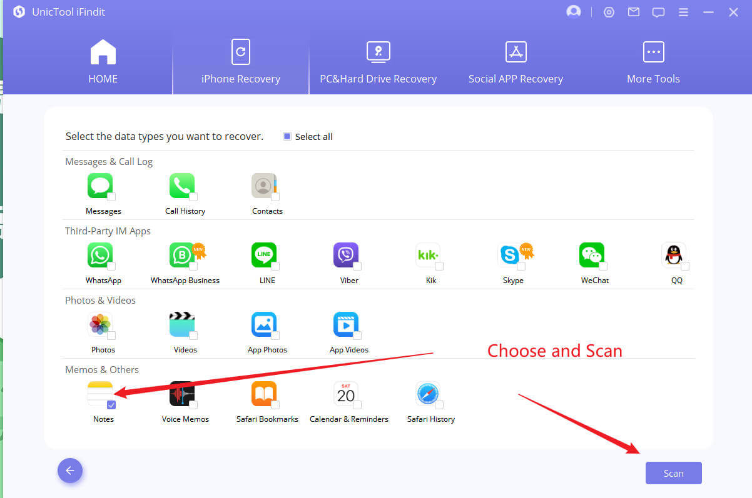Click the round back arrow button

[70, 471]
